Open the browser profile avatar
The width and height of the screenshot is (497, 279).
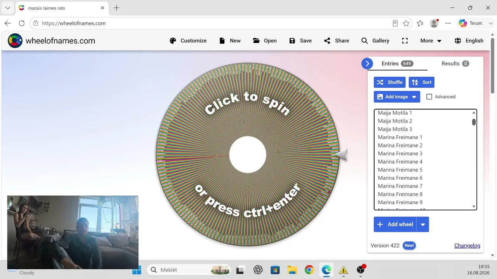pyautogui.click(x=434, y=23)
